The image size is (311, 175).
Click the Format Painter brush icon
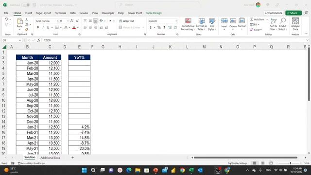tap(27, 30)
